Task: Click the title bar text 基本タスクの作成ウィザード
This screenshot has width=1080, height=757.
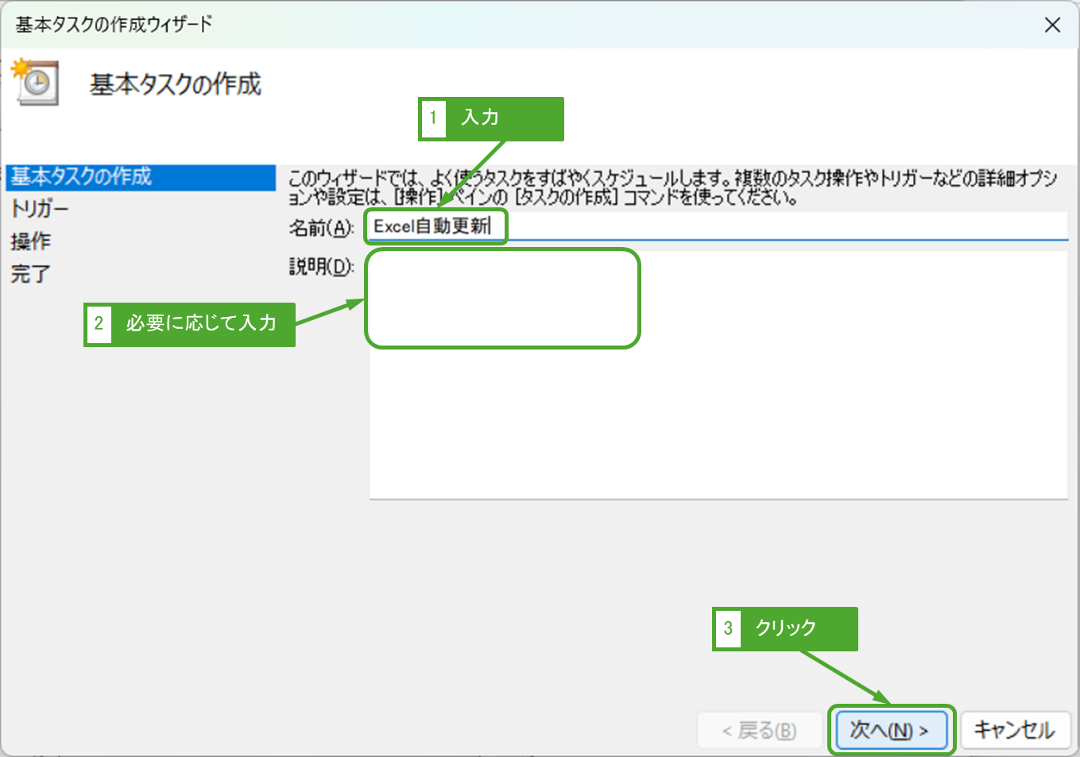Action: (x=114, y=25)
